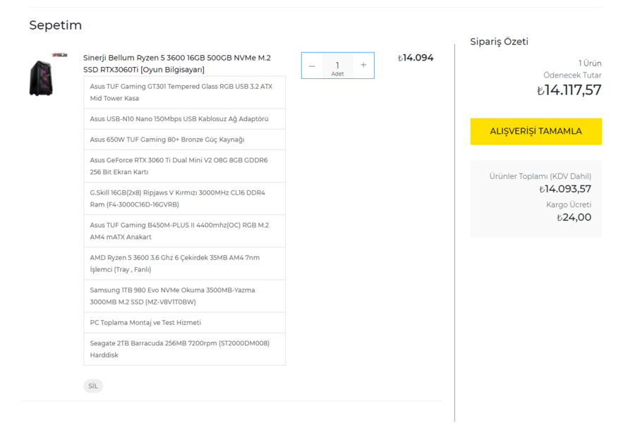The image size is (635, 444).
Task: Select the Asus USB-N10 Nano adapter row
Action: [x=184, y=118]
